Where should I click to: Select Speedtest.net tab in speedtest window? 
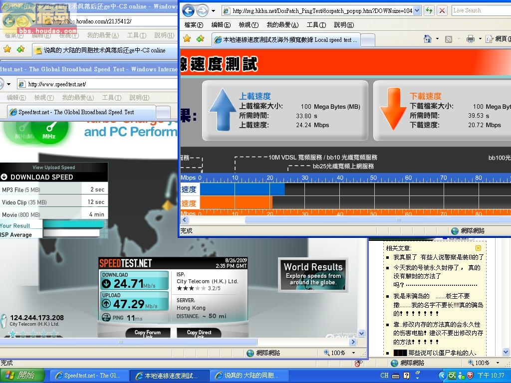coord(82,112)
